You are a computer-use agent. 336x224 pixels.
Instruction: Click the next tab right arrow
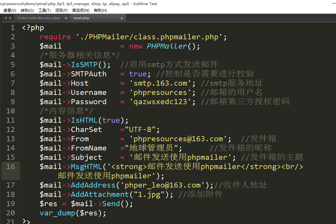pos(10,18)
